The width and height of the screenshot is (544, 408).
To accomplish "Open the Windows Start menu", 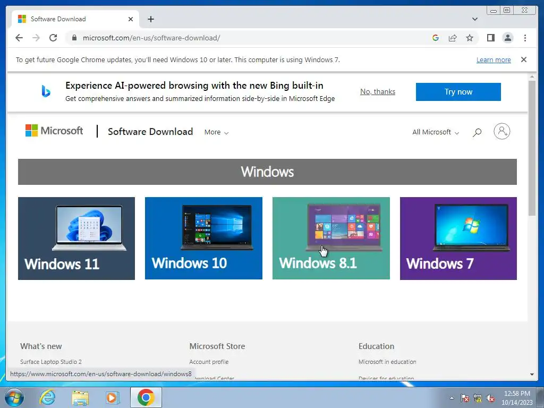I will click(x=14, y=397).
